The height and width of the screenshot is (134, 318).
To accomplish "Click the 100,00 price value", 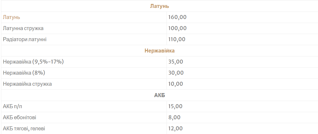I will [177, 28].
